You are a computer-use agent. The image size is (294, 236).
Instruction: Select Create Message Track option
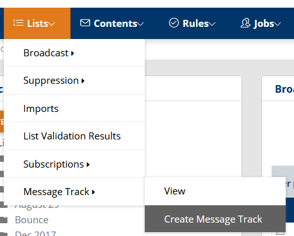point(215,219)
